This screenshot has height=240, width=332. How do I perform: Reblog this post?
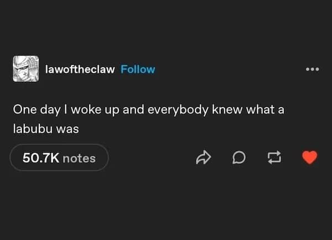274,158
